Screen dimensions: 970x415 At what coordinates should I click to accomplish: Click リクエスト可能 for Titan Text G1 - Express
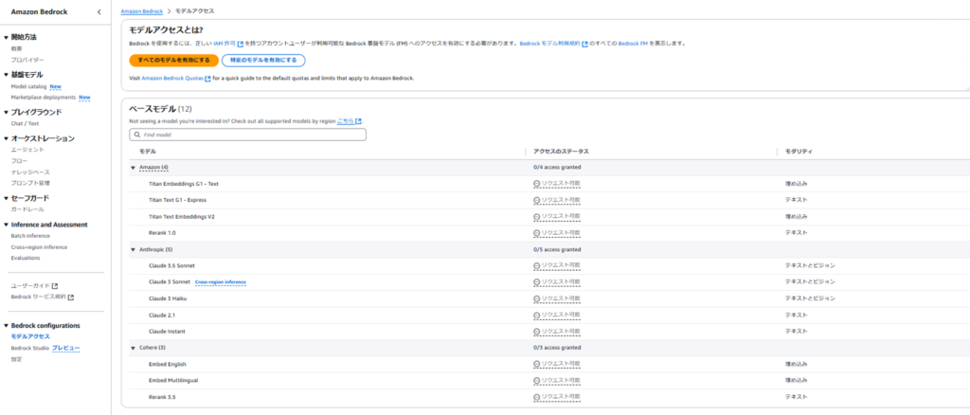pos(561,200)
